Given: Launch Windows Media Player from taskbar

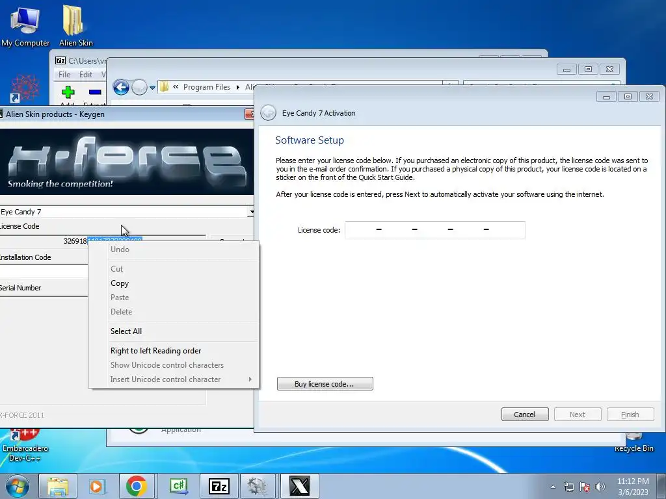Looking at the screenshot, I should pyautogui.click(x=96, y=486).
